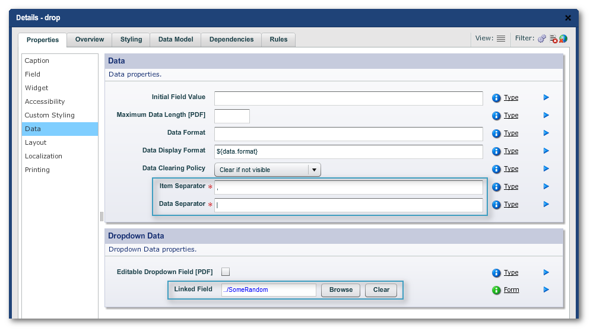Image resolution: width=590 pixels, height=334 pixels.
Task: Click info icon for Item Separator
Action: click(496, 187)
